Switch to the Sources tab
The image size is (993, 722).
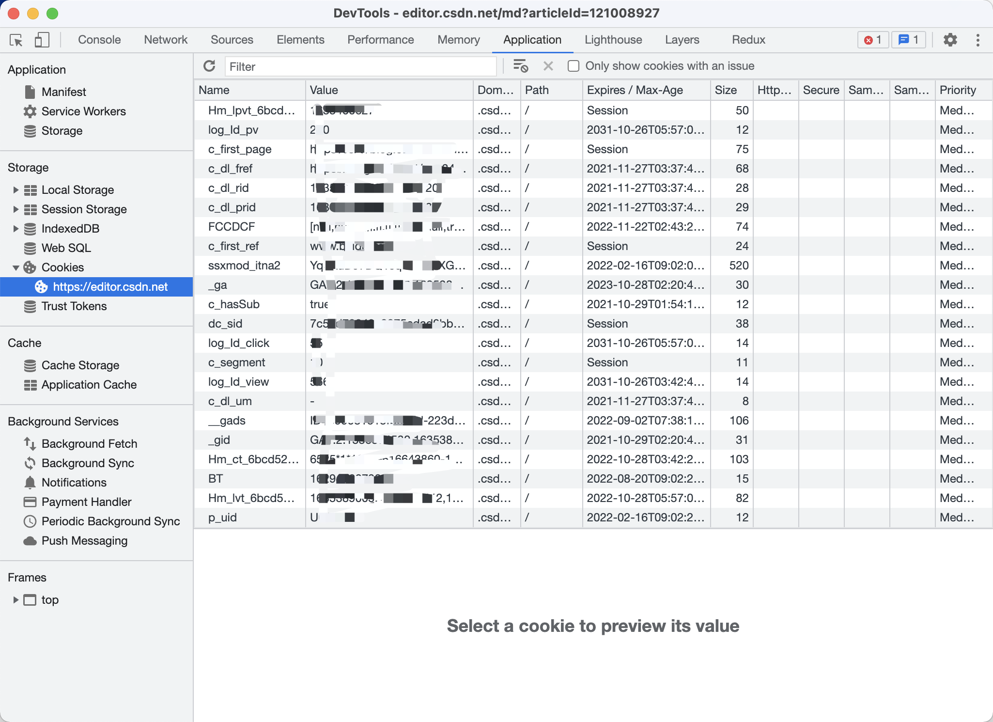pyautogui.click(x=232, y=40)
